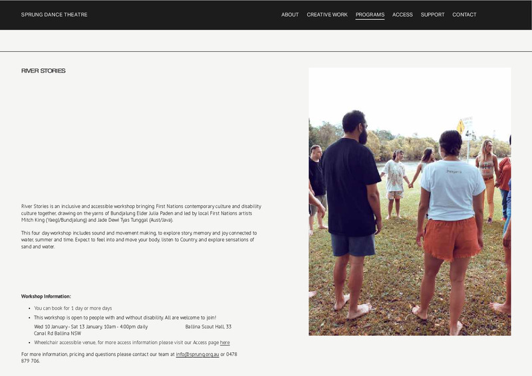Select the PROGRAMS navigation item
The width and height of the screenshot is (532, 376).
pos(370,15)
